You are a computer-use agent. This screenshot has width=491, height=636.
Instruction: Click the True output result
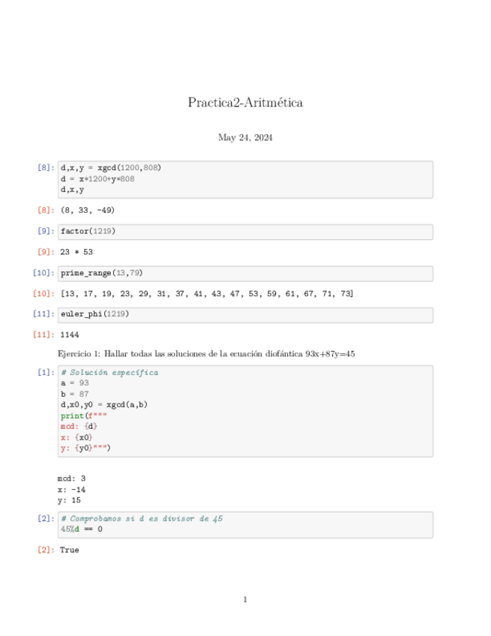click(x=69, y=550)
